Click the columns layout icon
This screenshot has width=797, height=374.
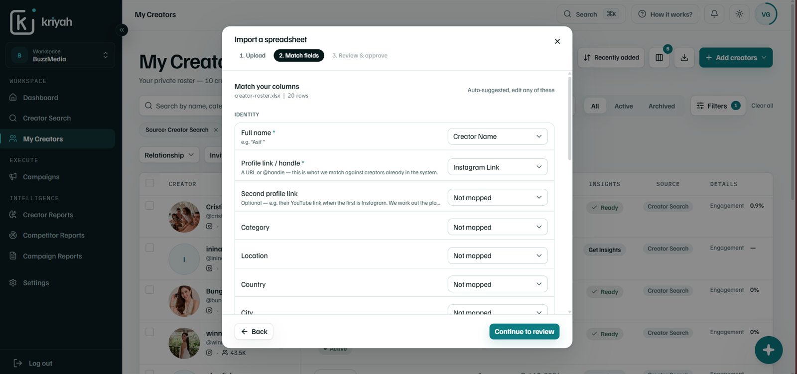click(659, 58)
